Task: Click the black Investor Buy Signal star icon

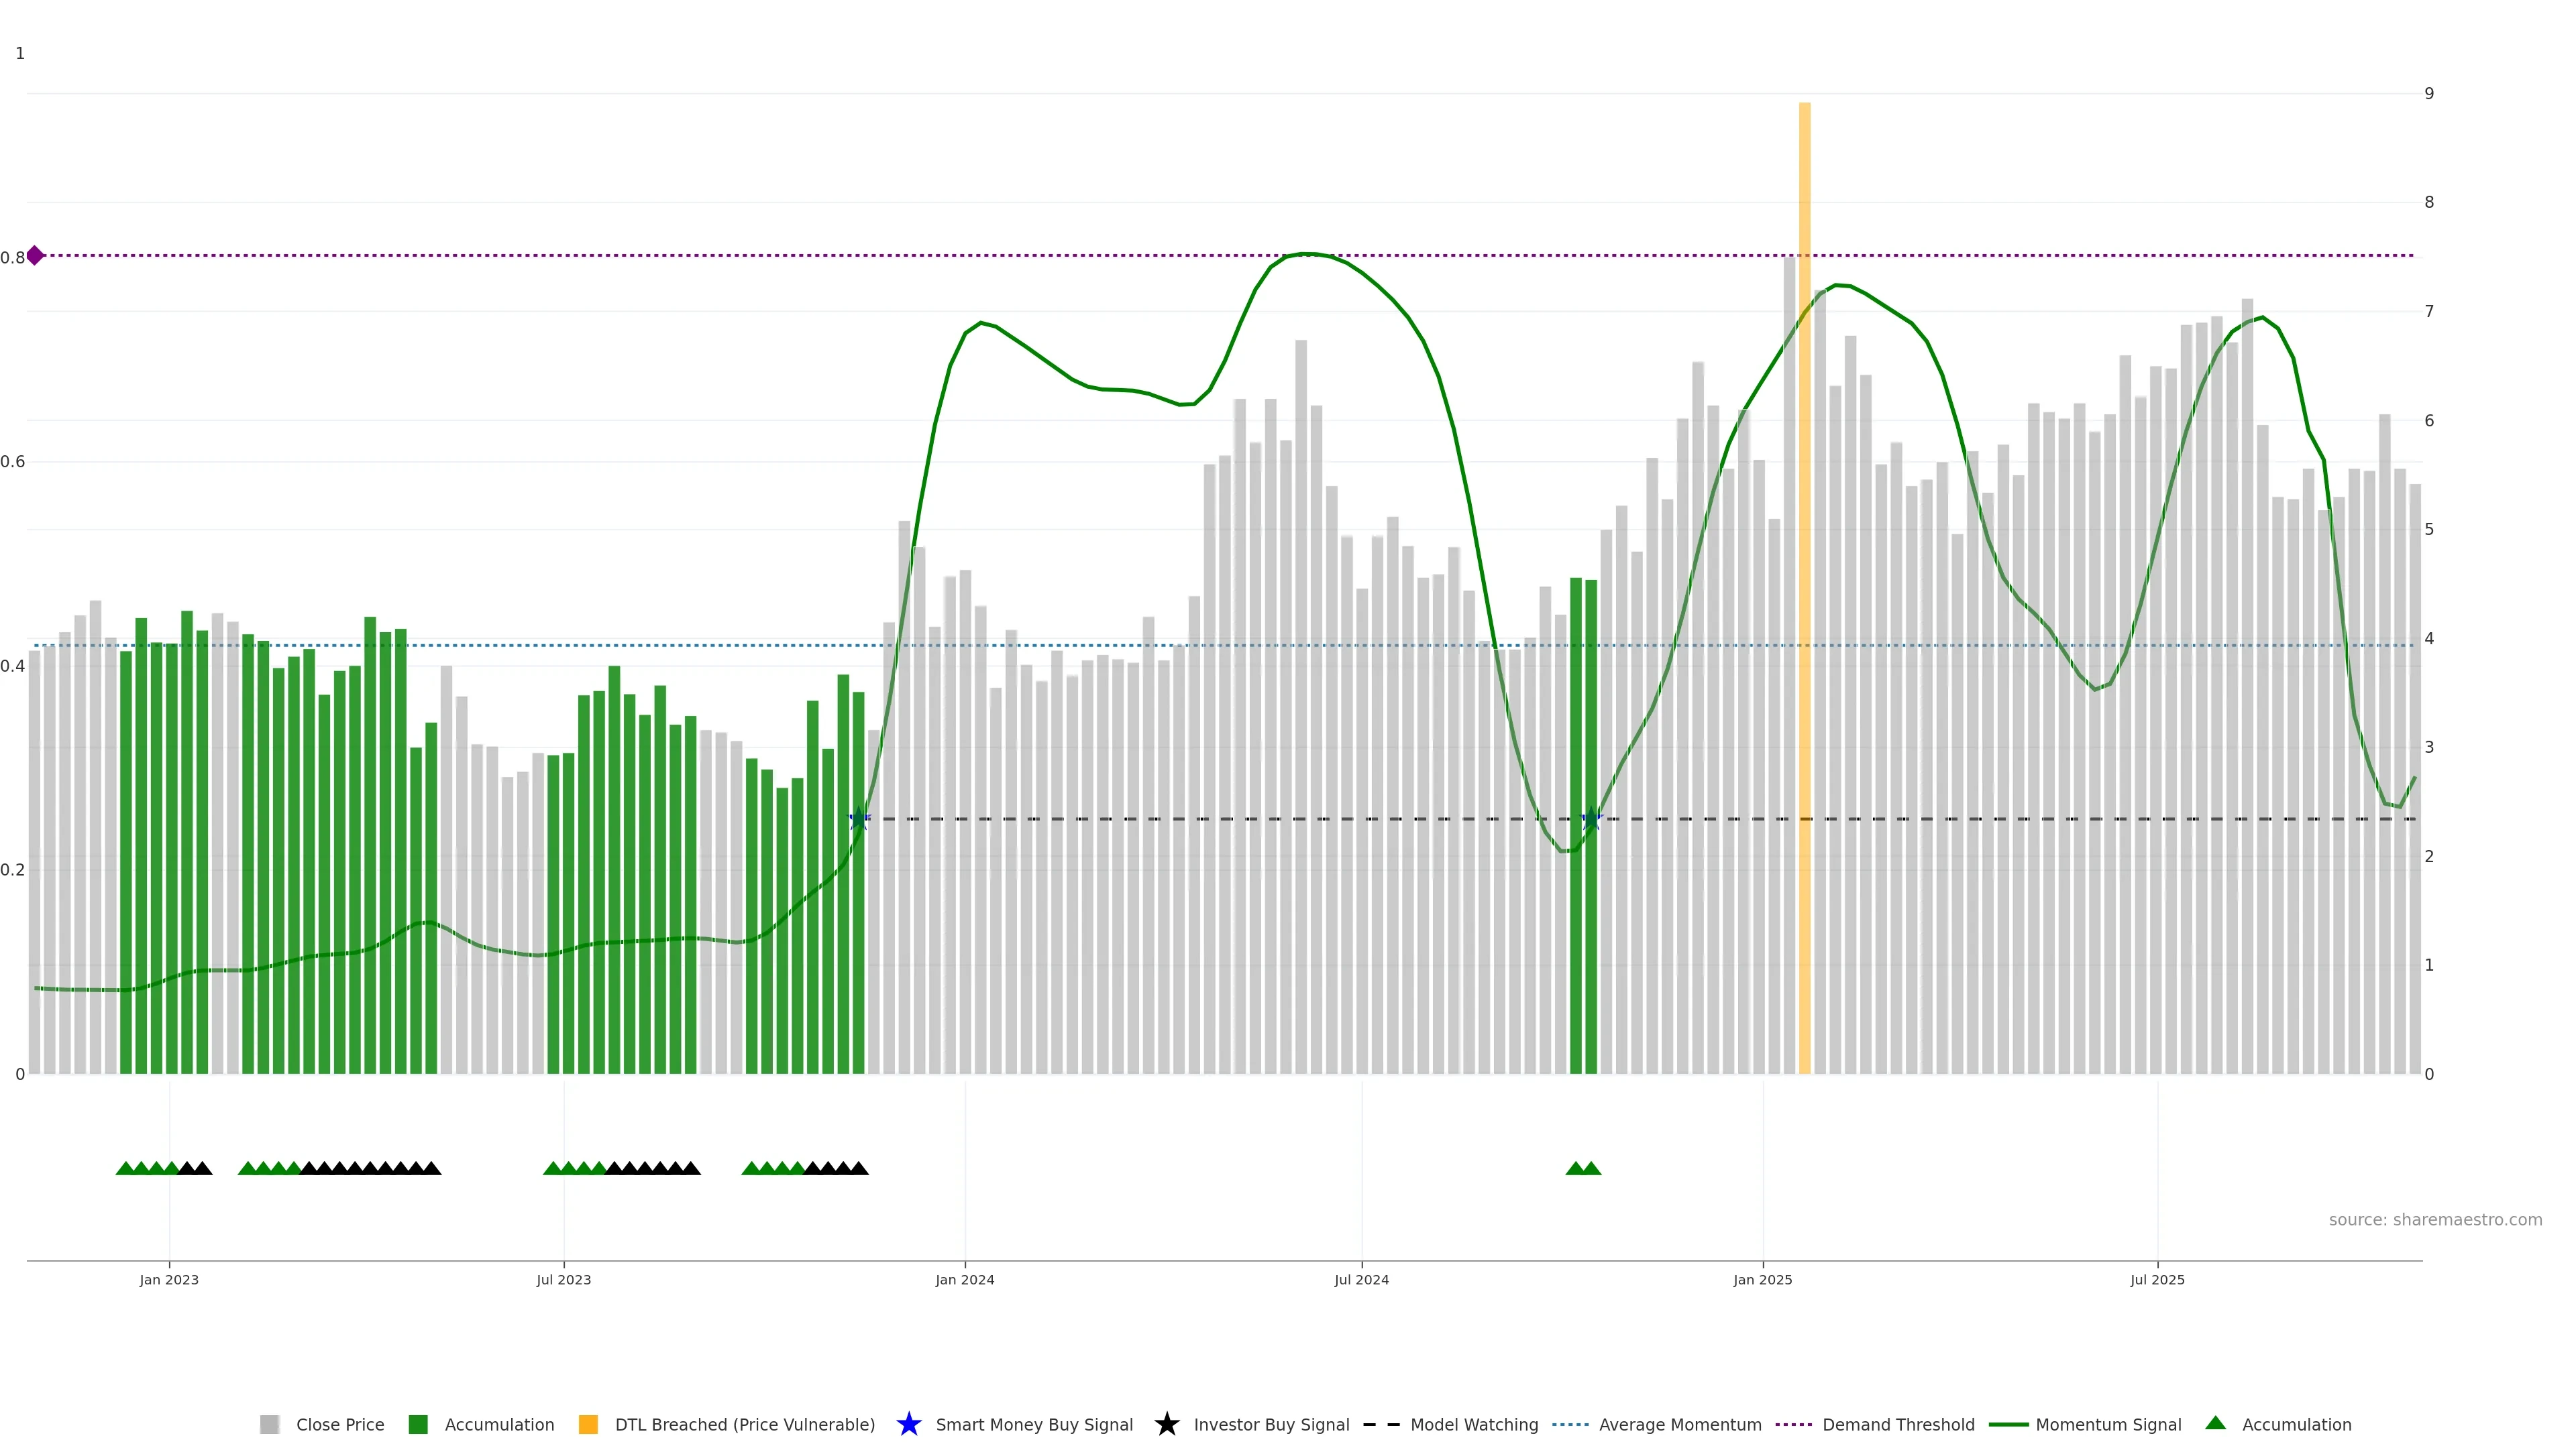Action: click(x=1166, y=1424)
